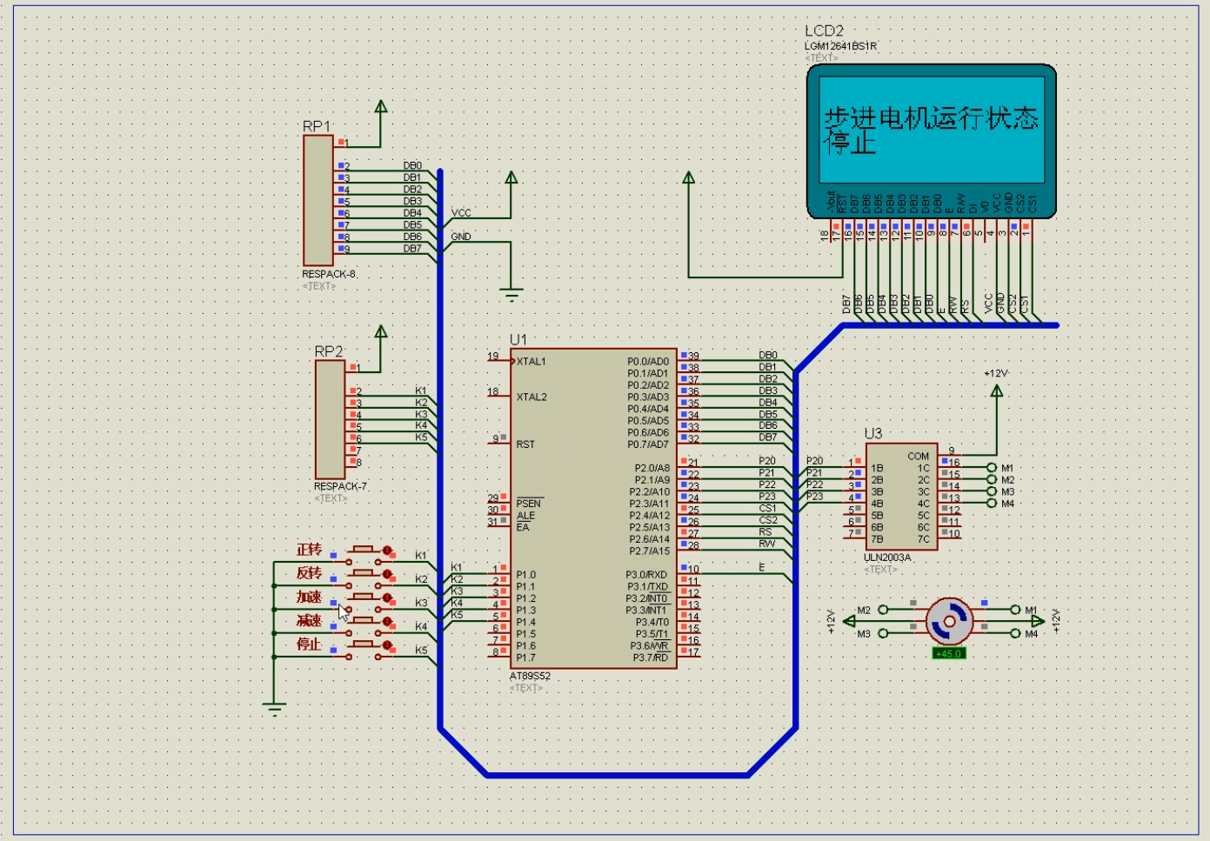
Task: Click the GND net label on the bus
Action: [461, 237]
